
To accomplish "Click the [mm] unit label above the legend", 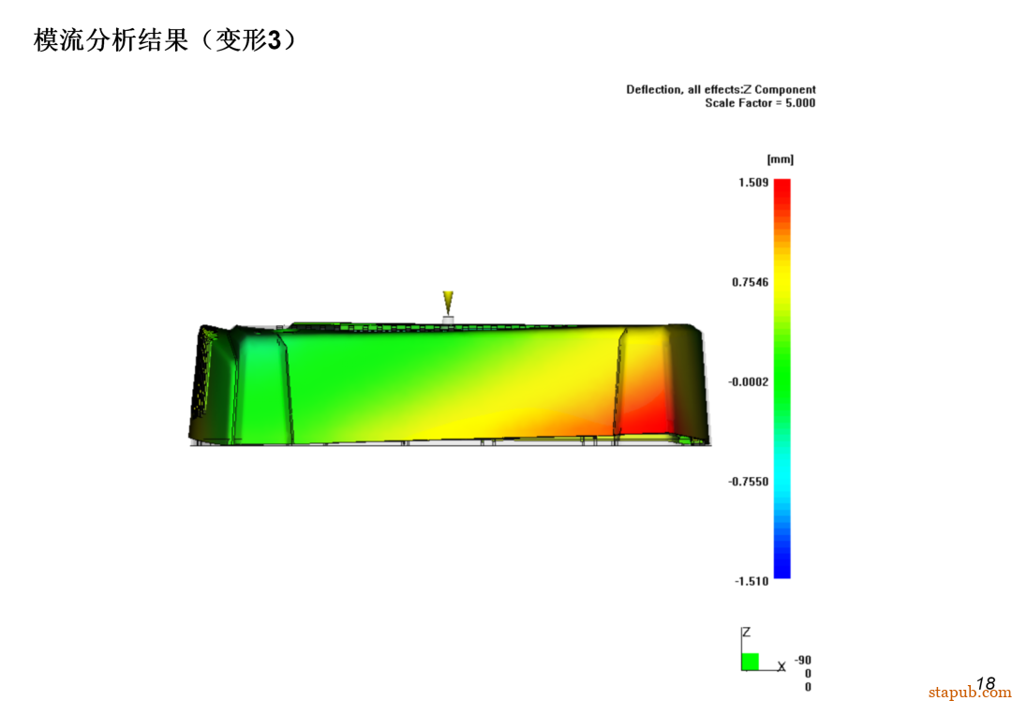I will pyautogui.click(x=780, y=159).
